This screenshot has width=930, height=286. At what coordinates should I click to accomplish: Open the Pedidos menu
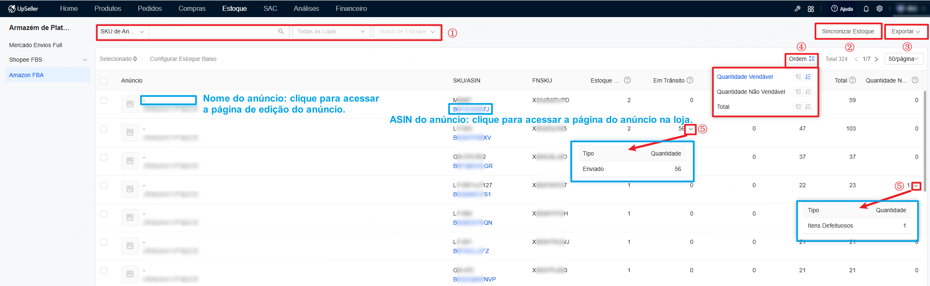(150, 8)
